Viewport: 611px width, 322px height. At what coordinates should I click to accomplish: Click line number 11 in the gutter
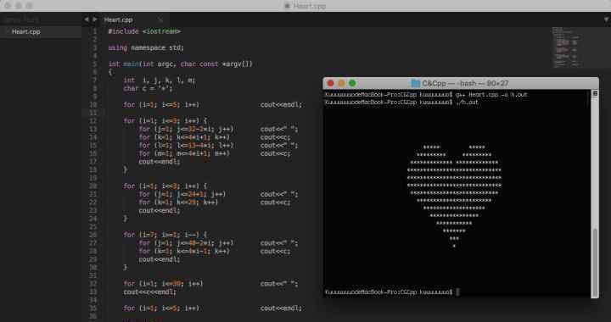pos(93,113)
